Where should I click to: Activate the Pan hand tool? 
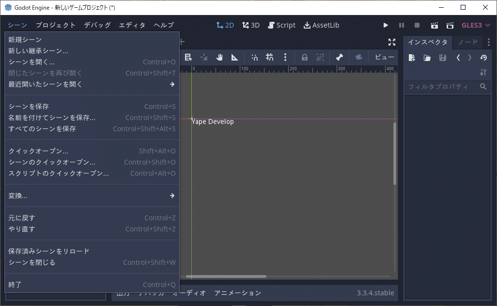[219, 57]
